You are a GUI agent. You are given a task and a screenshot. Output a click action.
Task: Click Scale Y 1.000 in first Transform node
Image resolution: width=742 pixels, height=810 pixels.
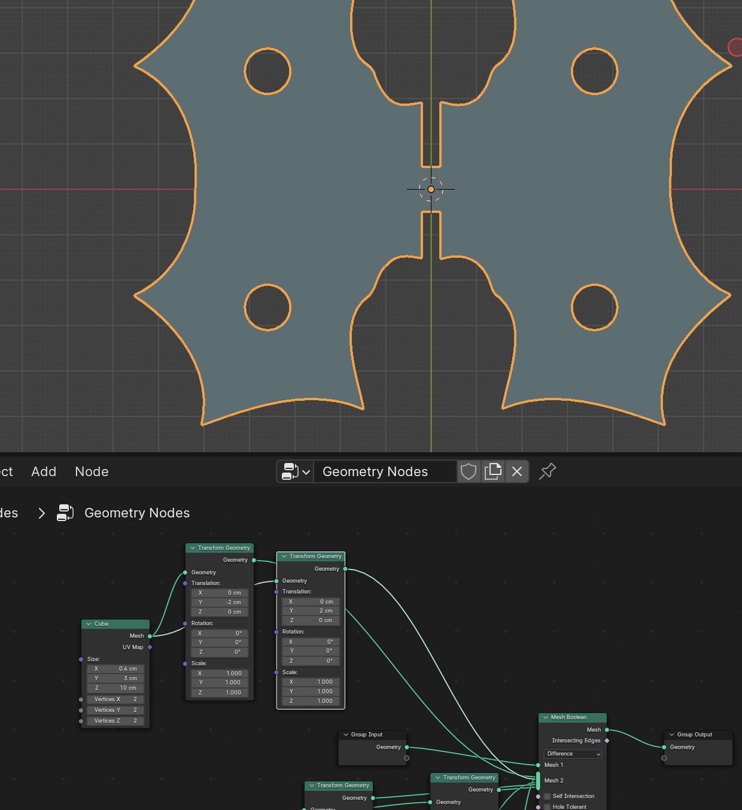click(220, 683)
